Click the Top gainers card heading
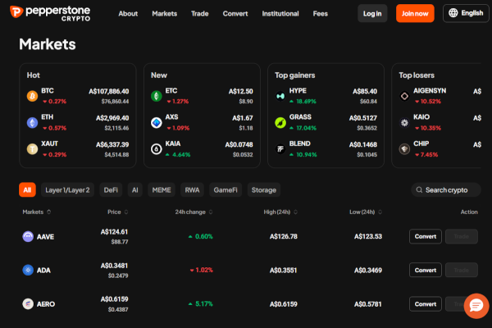Screen dimensions: 492x328 pyautogui.click(x=295, y=75)
